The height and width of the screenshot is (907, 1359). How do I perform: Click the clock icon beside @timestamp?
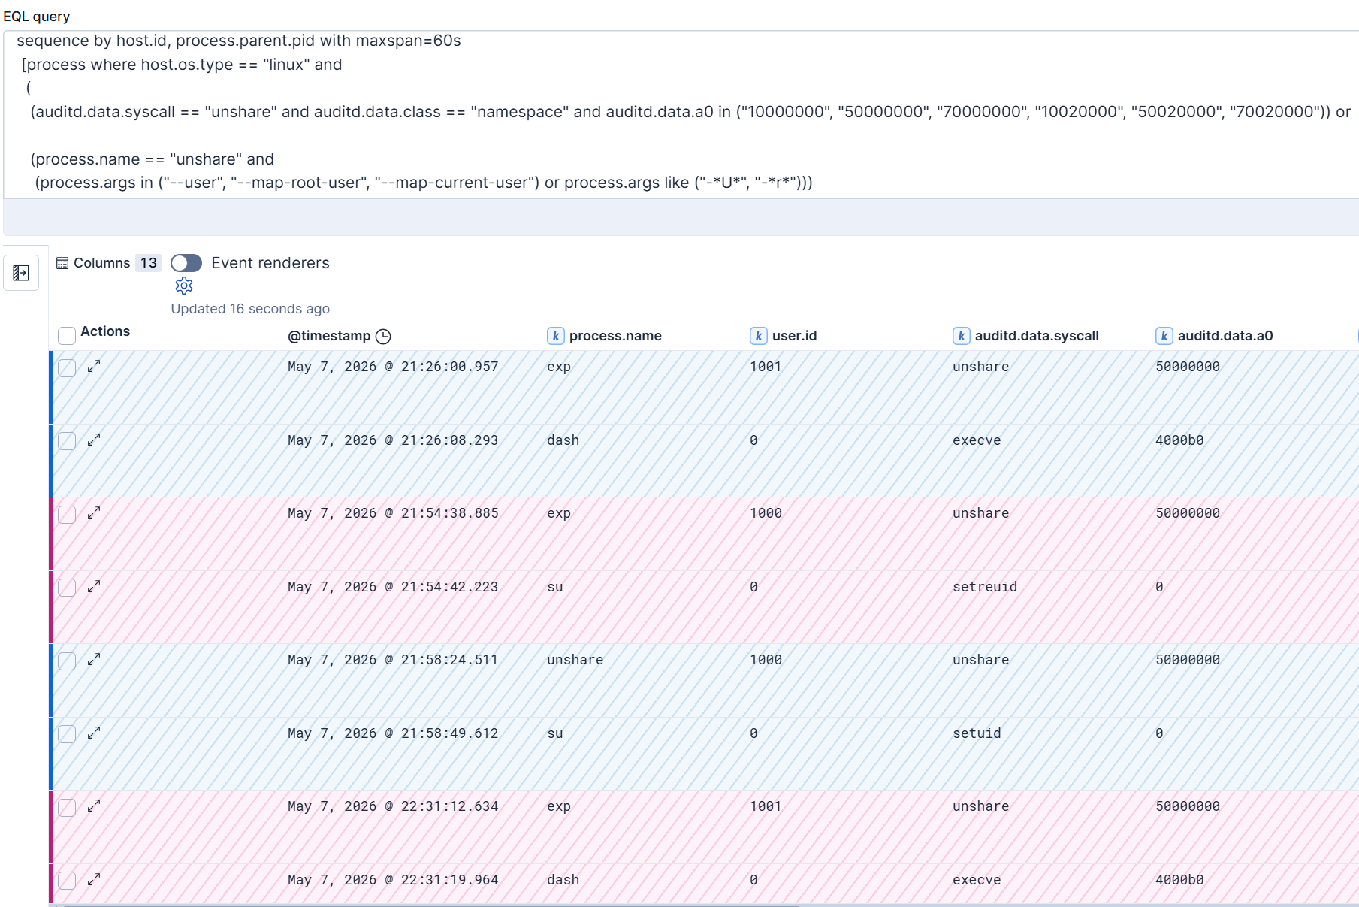click(x=383, y=337)
